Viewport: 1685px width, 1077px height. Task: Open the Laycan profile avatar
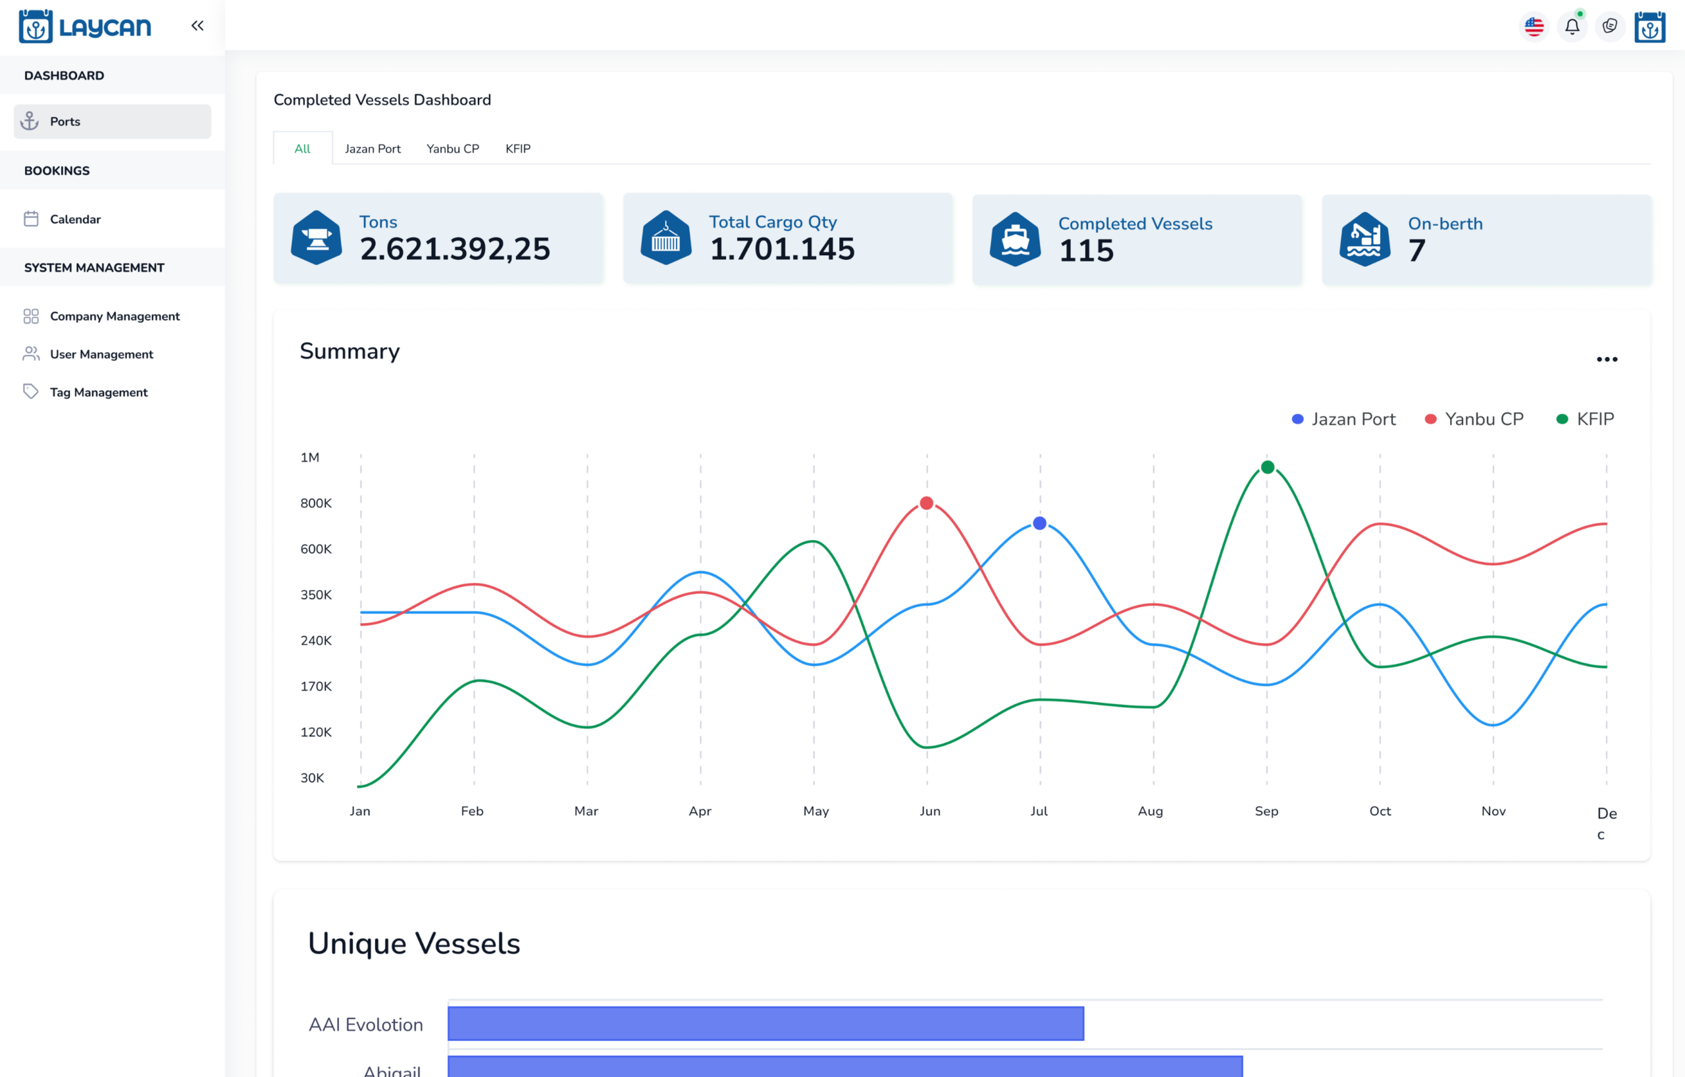coord(1649,26)
